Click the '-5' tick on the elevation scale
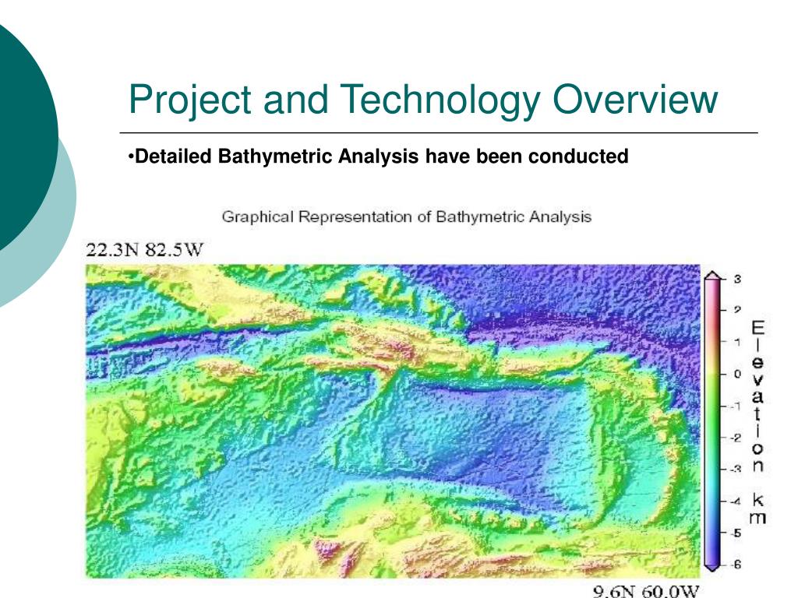The width and height of the screenshot is (798, 598). click(x=736, y=533)
